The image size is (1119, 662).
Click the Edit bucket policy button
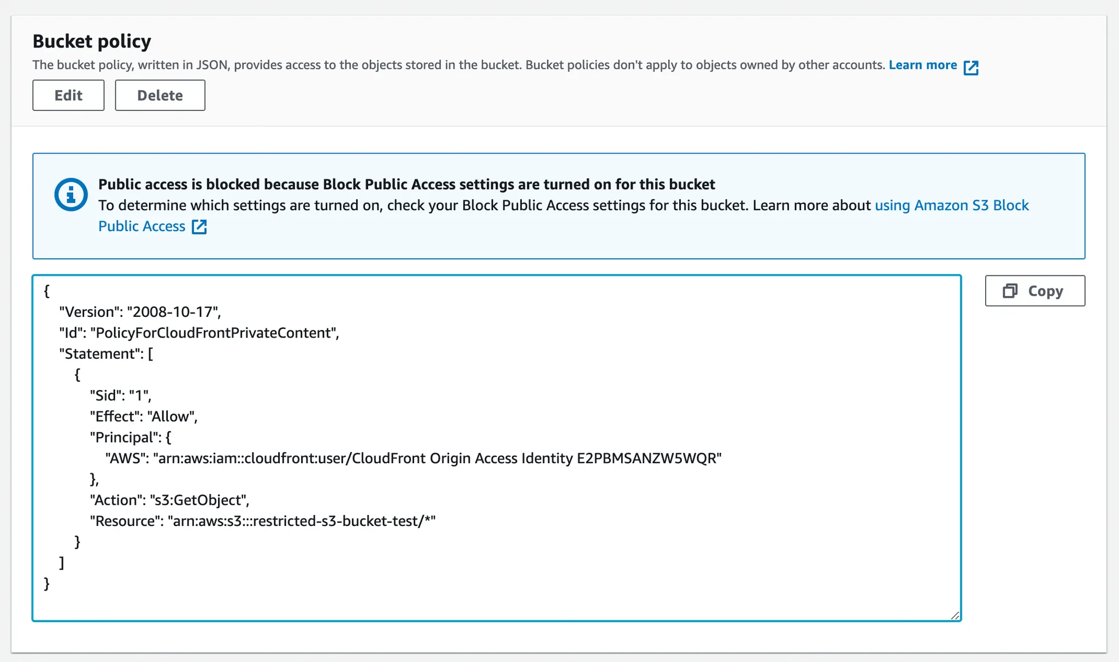click(68, 95)
